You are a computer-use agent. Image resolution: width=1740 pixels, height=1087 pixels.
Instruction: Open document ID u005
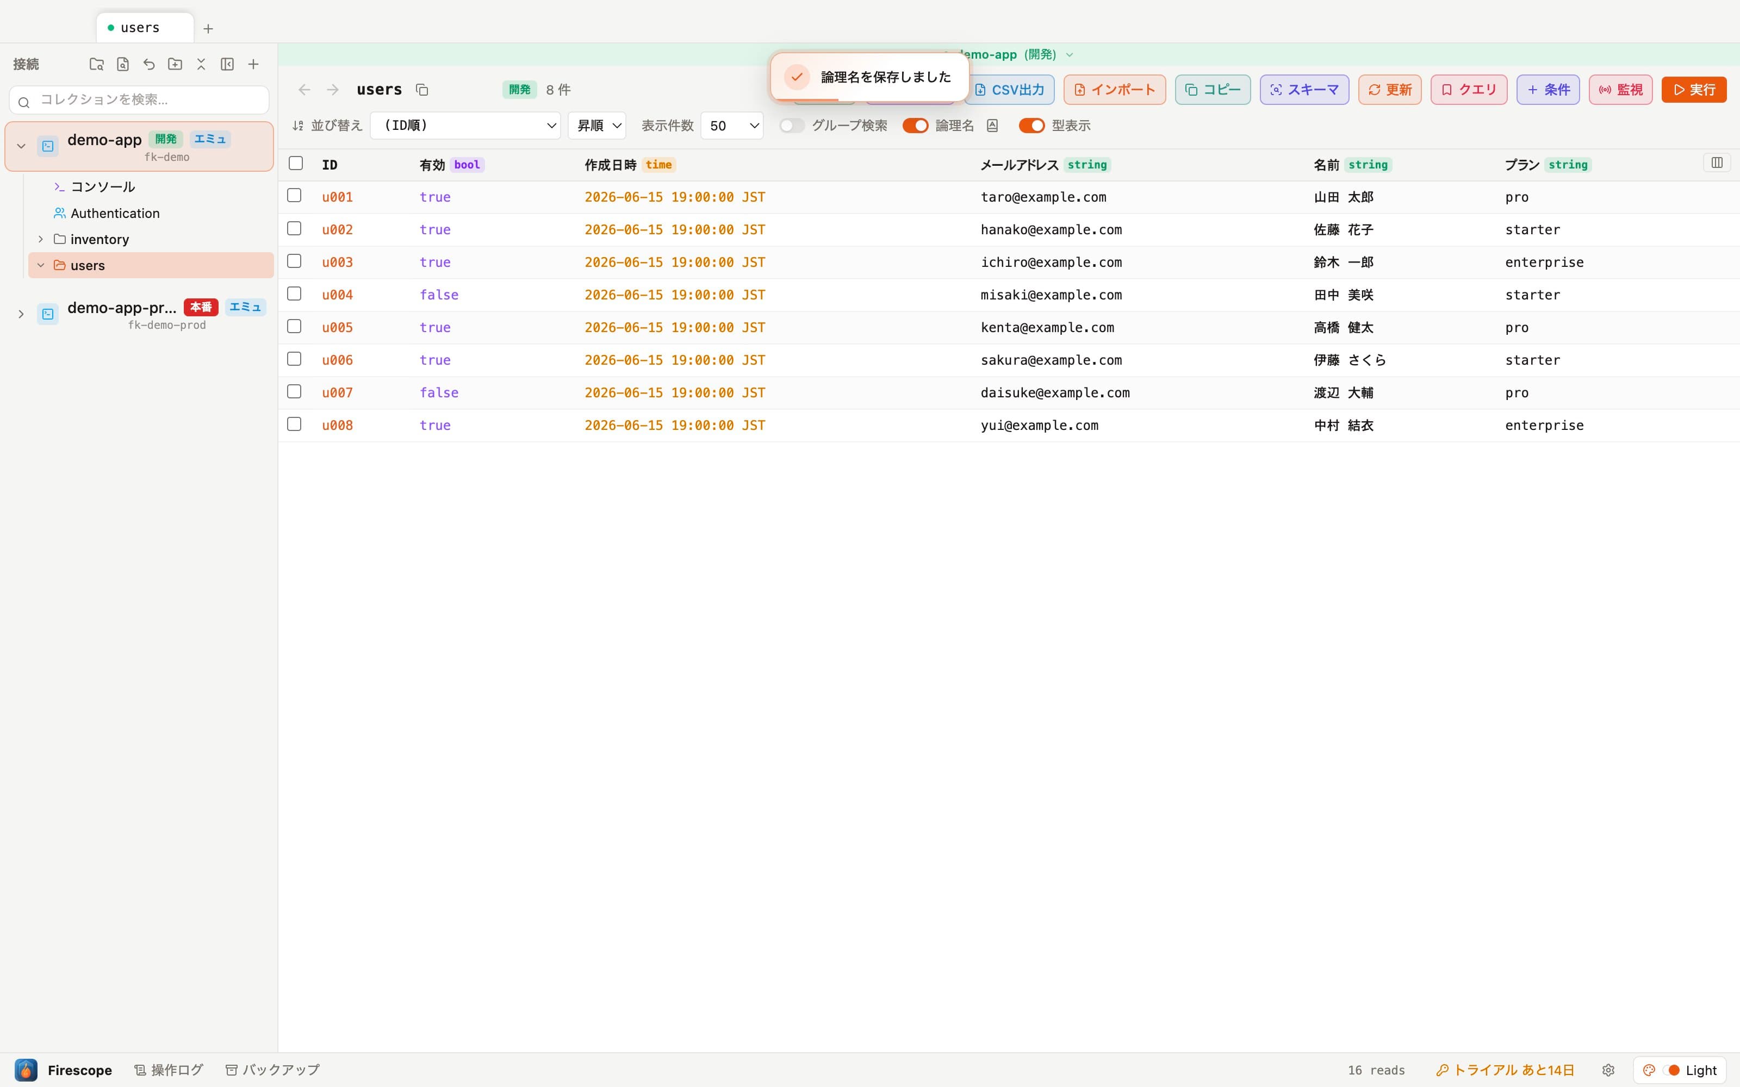pyautogui.click(x=337, y=327)
